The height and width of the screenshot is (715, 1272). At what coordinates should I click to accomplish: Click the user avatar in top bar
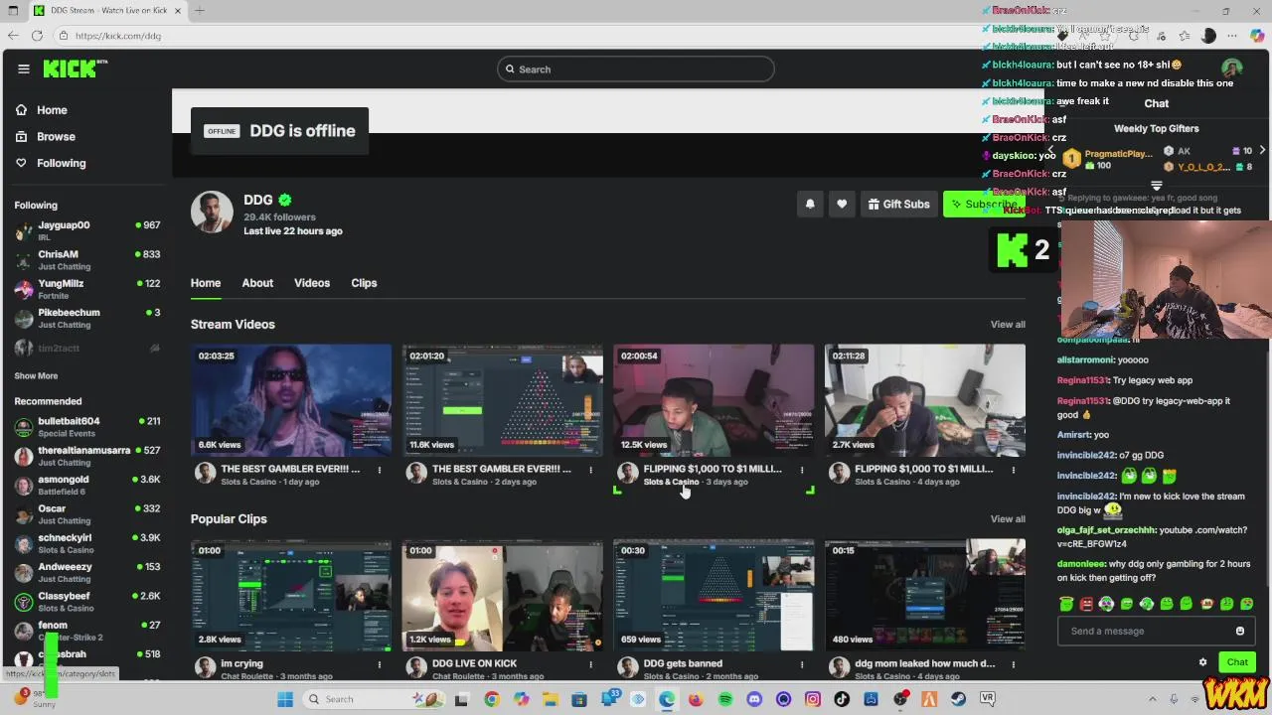coord(1232,69)
